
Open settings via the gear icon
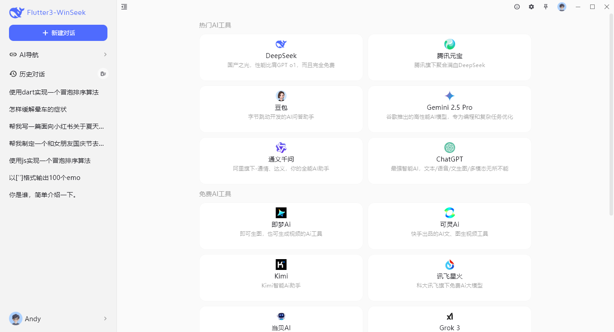[531, 7]
